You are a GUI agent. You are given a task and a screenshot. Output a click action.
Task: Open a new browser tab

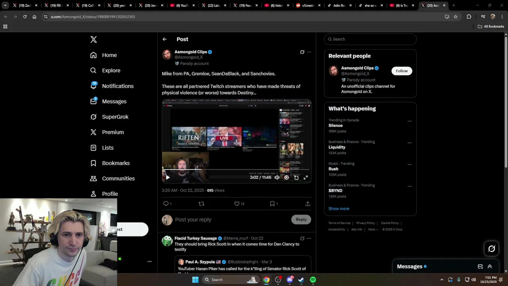[454, 6]
